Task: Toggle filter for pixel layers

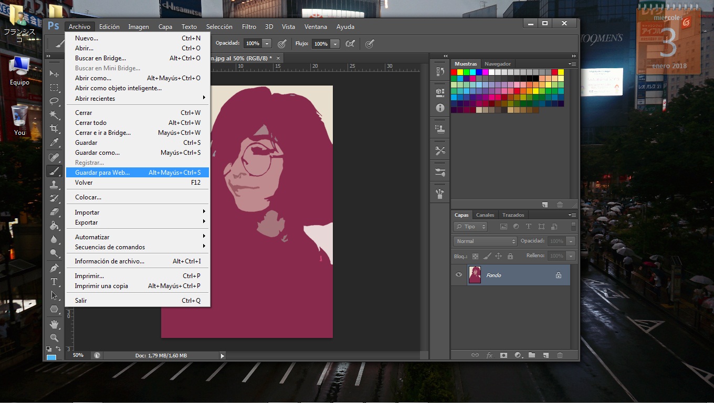Action: click(503, 227)
